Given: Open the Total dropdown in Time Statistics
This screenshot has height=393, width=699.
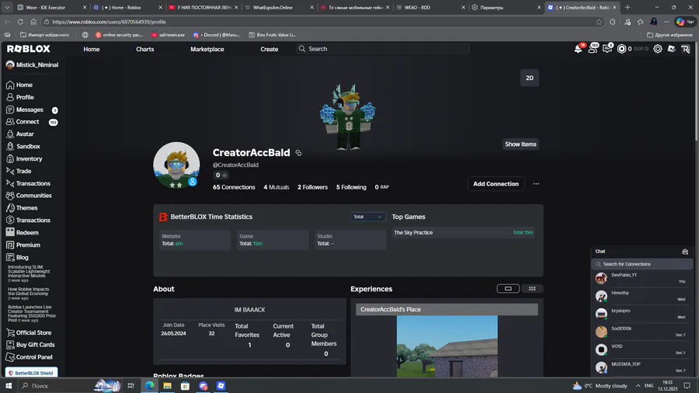Looking at the screenshot, I should [367, 217].
